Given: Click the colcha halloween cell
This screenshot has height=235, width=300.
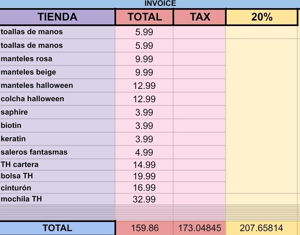Looking at the screenshot, I should pos(57,99).
